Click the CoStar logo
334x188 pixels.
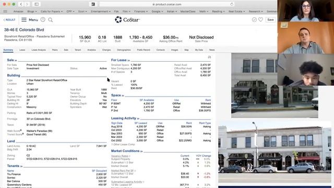click(127, 20)
